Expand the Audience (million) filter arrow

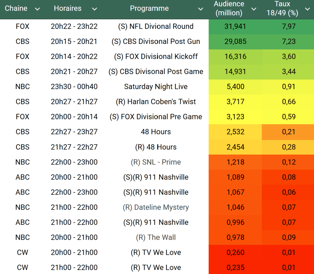(254, 9)
